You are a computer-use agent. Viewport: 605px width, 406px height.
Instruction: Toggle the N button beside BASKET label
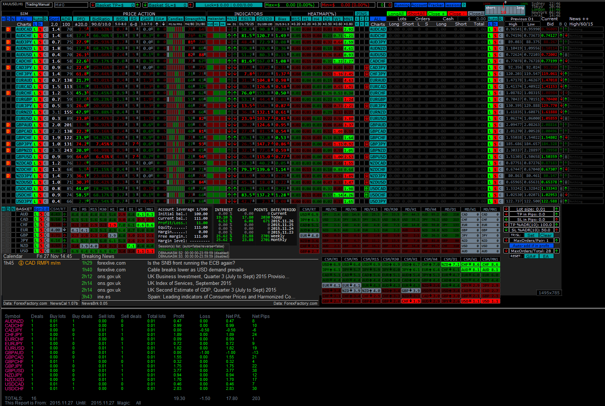pos(13,209)
